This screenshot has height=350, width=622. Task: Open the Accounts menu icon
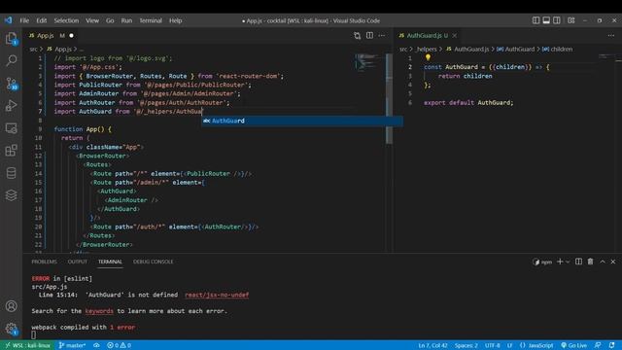pyautogui.click(x=11, y=306)
